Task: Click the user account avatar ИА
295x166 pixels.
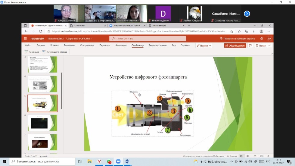Action: pyautogui.click(x=269, y=39)
